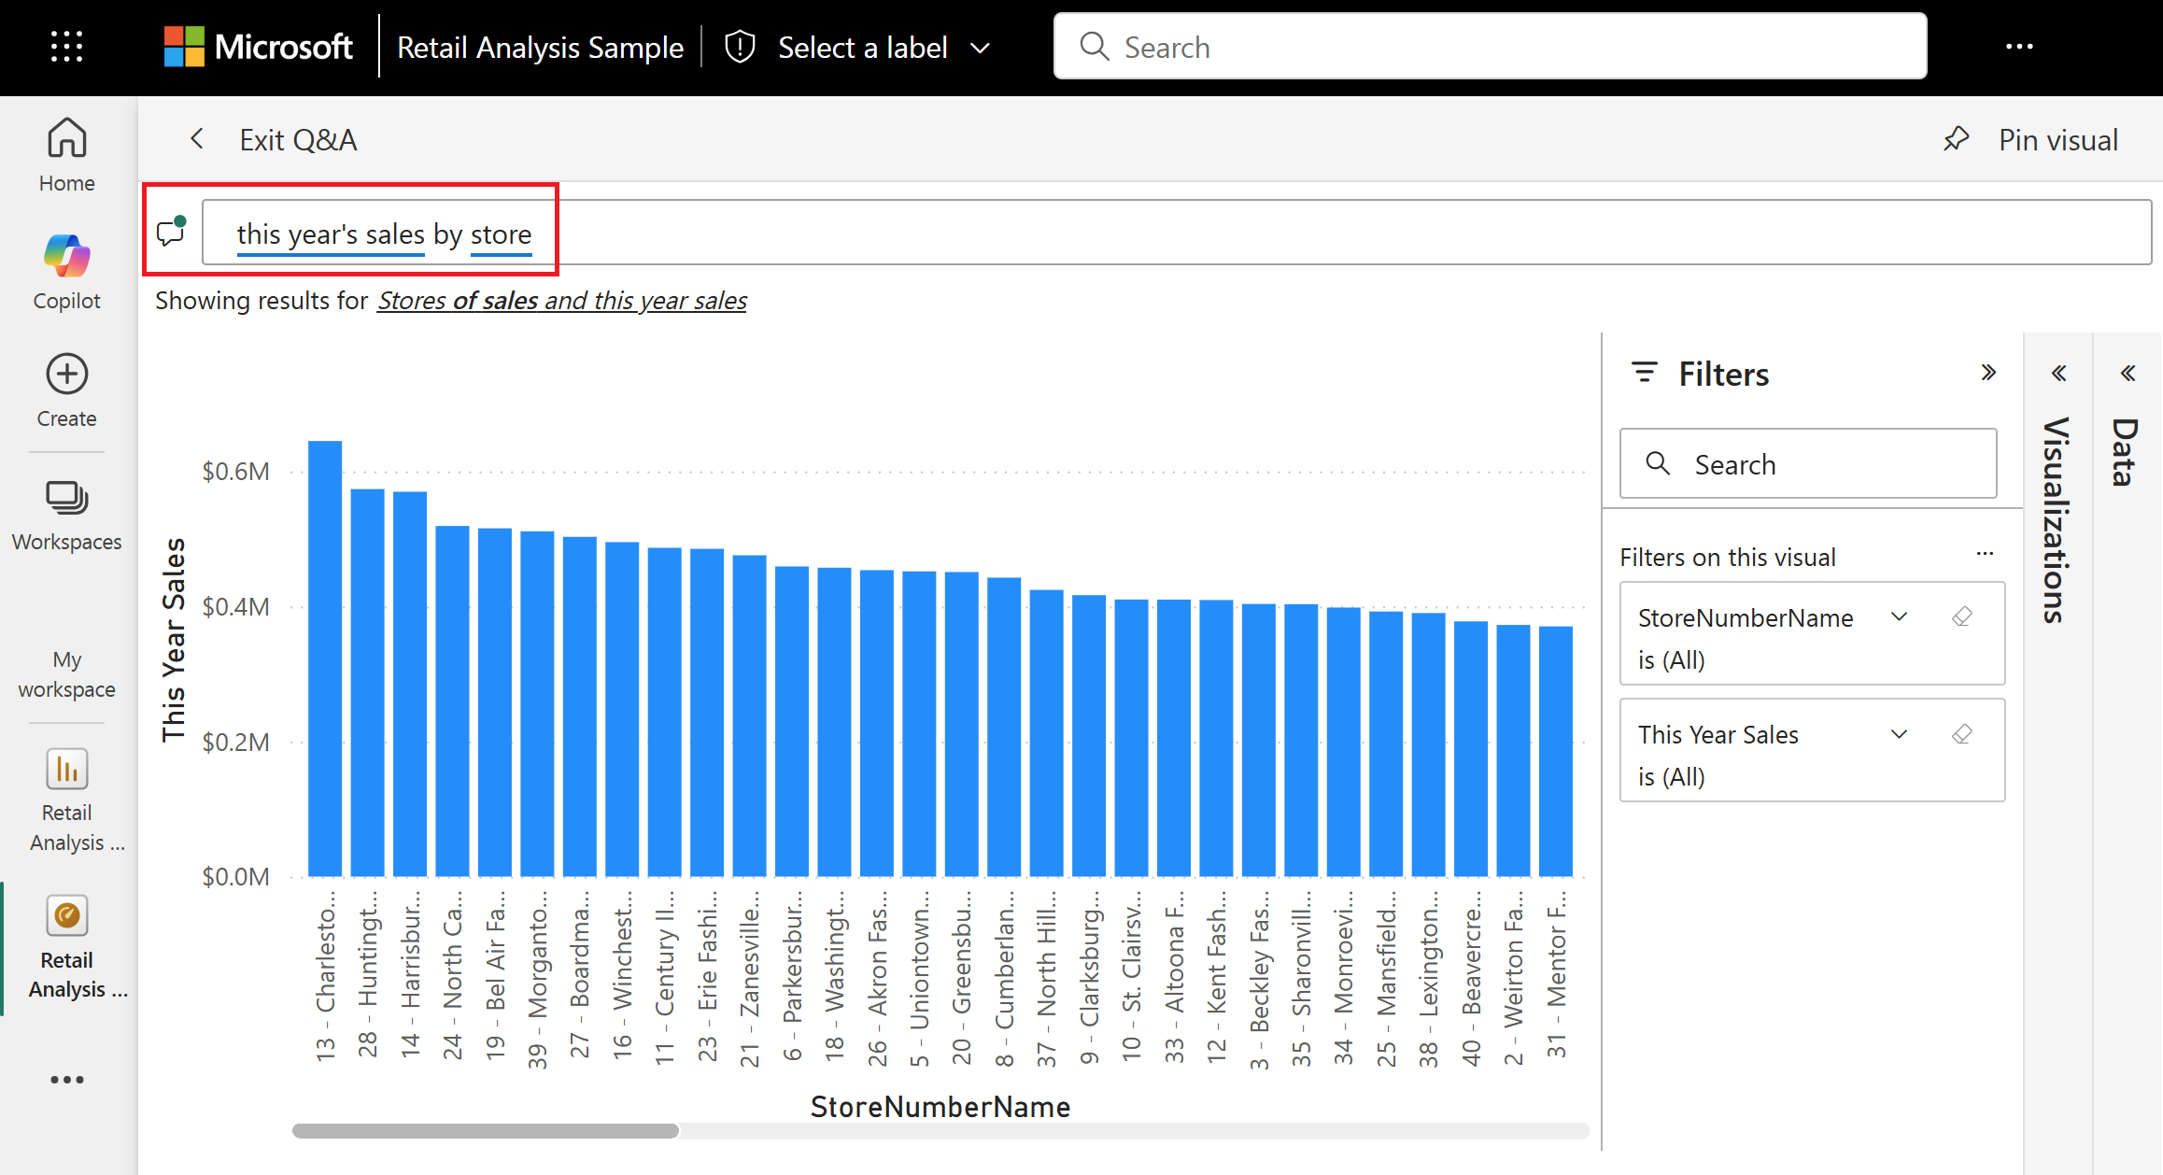This screenshot has width=2163, height=1175.
Task: Expand the StoreNumberName filter card
Action: click(1899, 616)
